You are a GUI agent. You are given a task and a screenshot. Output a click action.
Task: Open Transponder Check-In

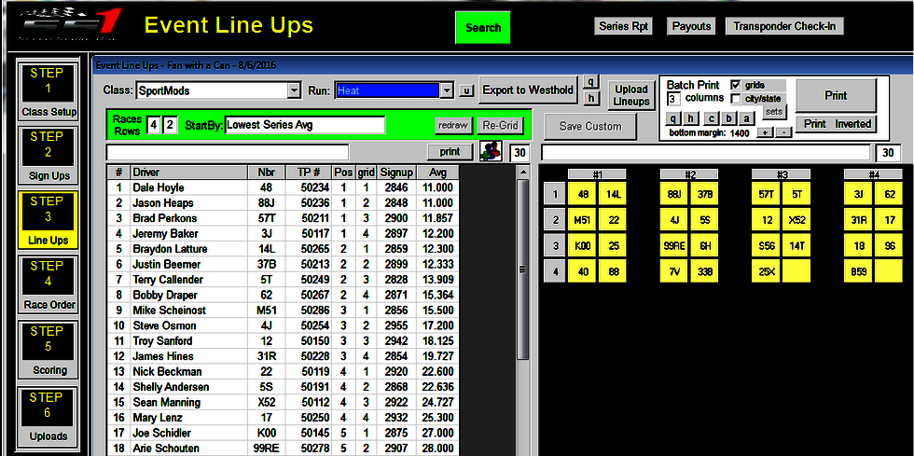click(784, 26)
